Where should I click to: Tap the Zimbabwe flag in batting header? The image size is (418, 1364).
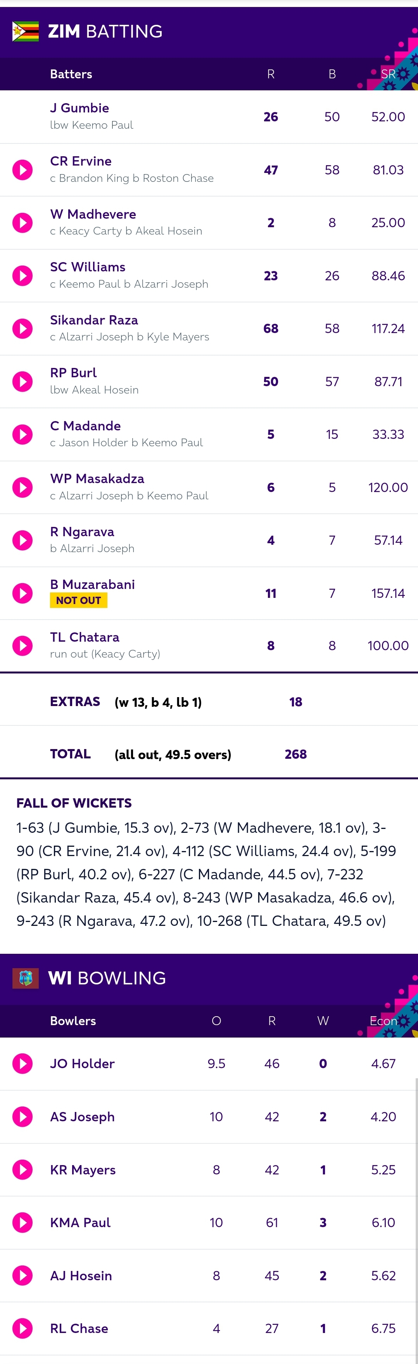point(26,31)
